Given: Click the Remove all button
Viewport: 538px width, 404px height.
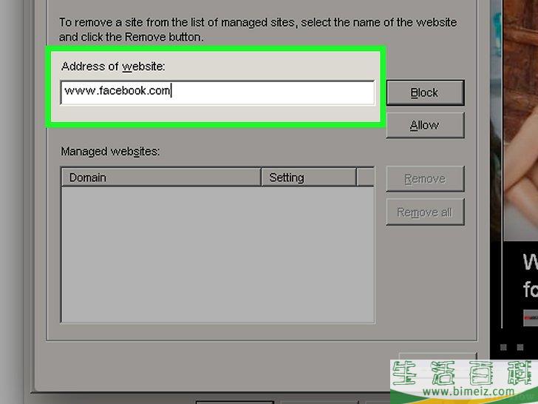Looking at the screenshot, I should tap(425, 212).
